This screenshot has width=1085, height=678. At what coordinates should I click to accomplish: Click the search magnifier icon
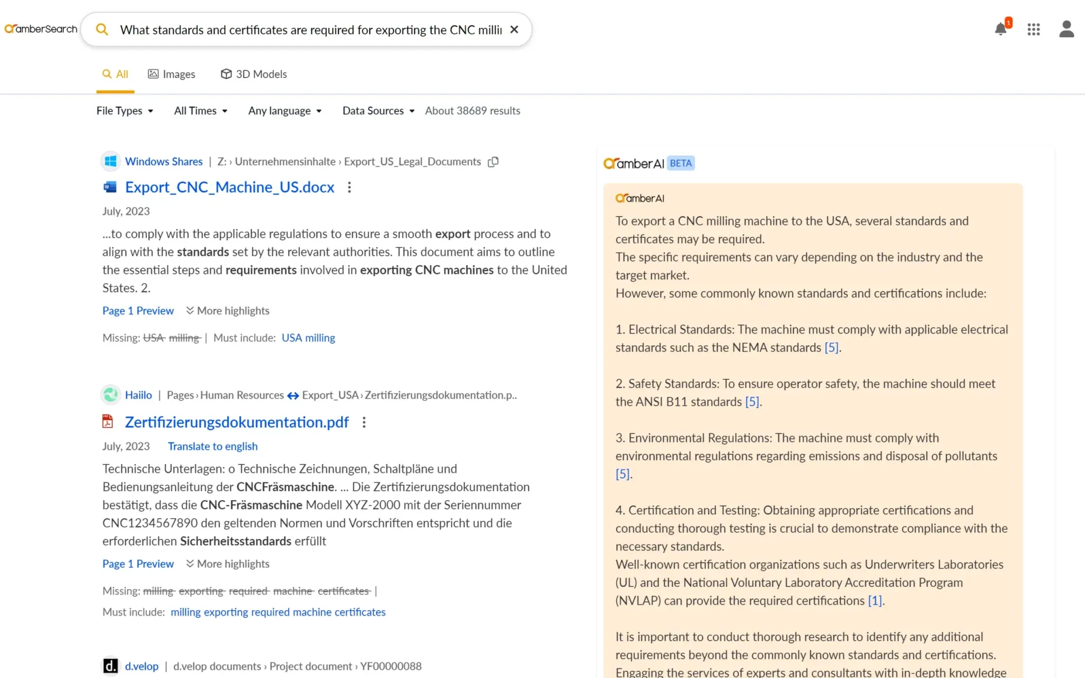[x=102, y=30]
